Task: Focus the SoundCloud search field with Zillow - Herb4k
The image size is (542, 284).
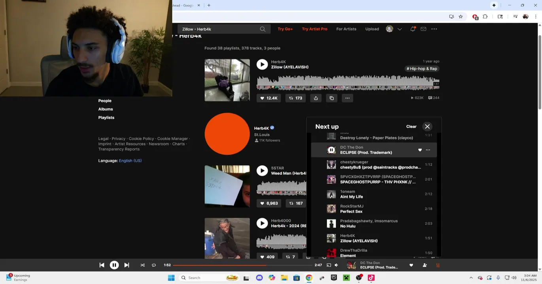Action: pos(224,29)
